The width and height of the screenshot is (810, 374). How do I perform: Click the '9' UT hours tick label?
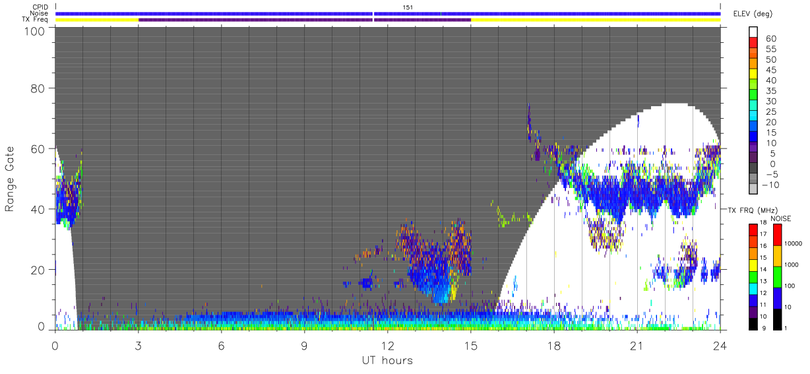pos(304,345)
